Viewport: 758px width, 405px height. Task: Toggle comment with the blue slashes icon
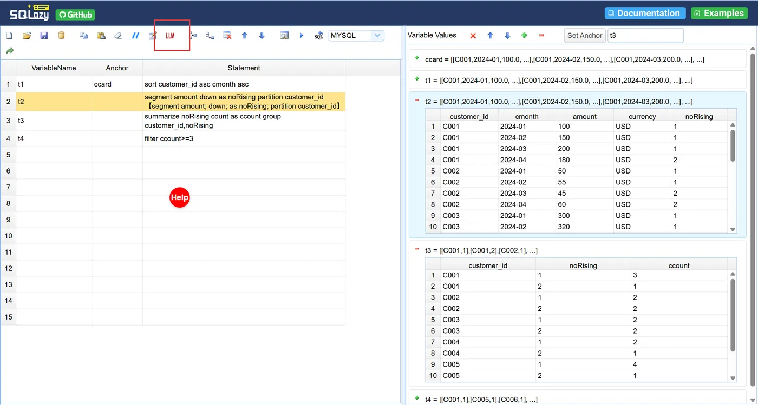click(x=135, y=36)
